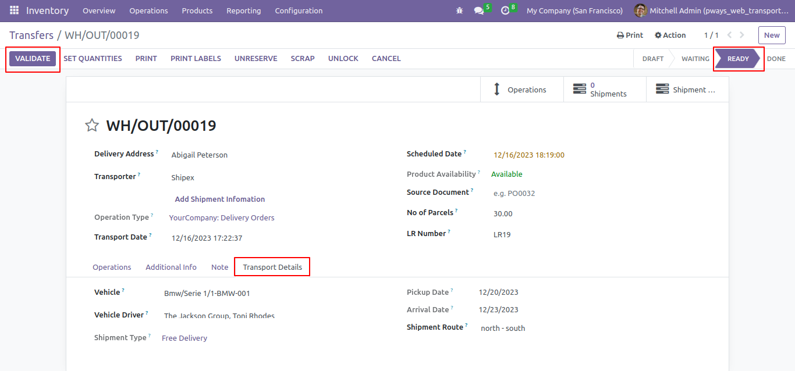795x371 pixels.
Task: Click the Validate button
Action: tap(33, 59)
